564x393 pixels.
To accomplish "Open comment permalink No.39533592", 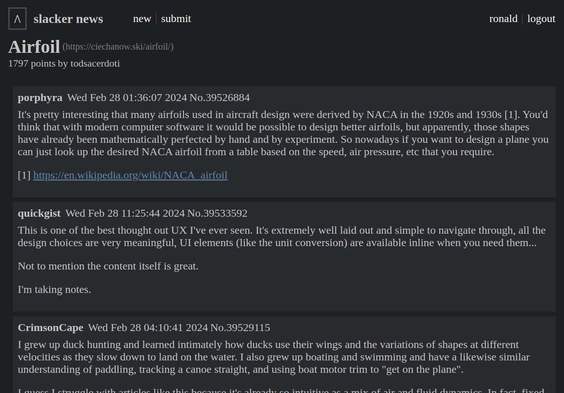I will pyautogui.click(x=217, y=213).
